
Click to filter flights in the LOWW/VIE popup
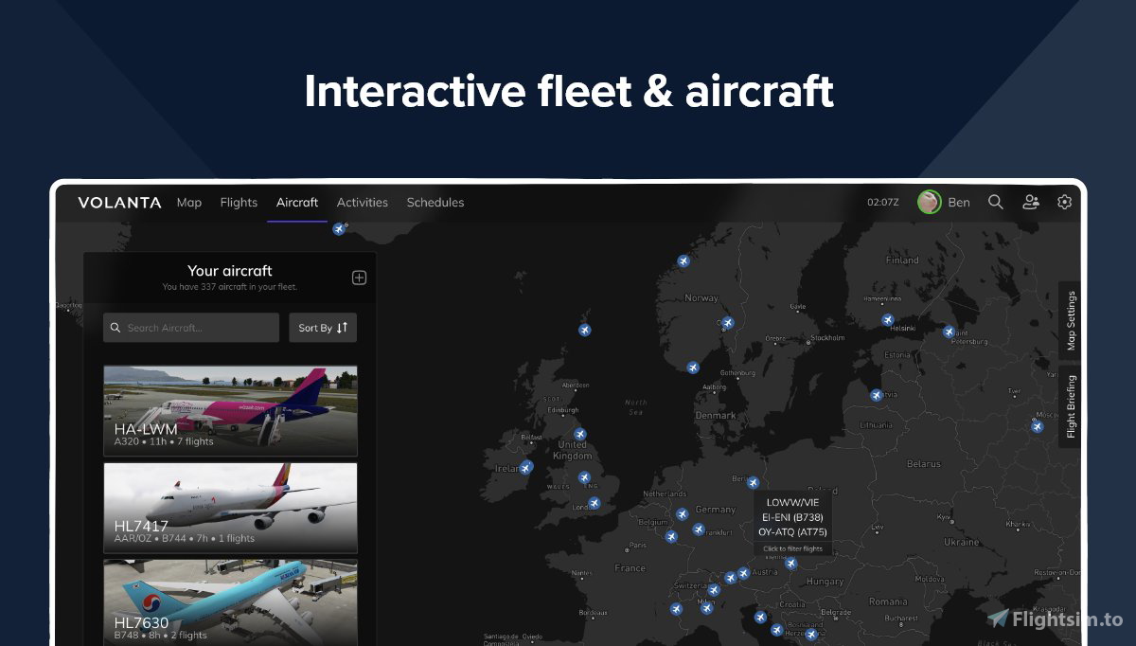click(793, 547)
